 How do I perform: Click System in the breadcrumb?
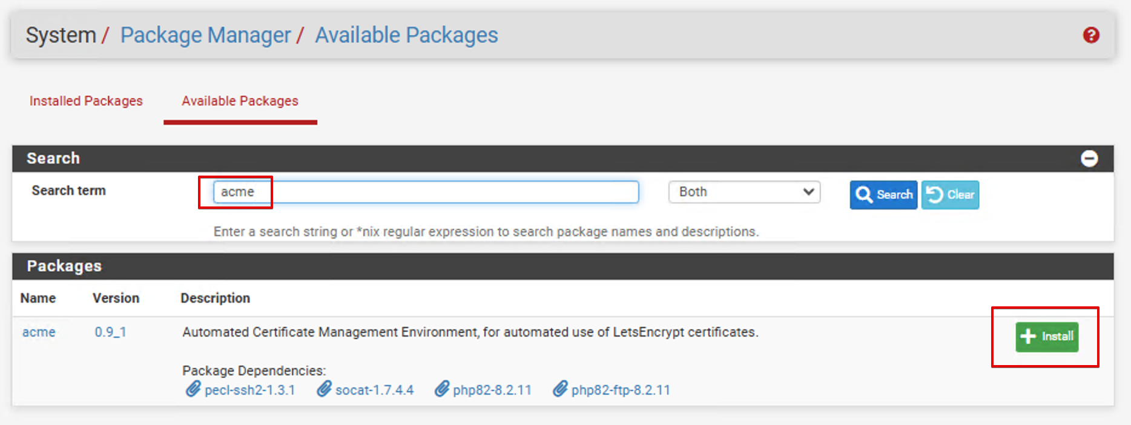[61, 35]
